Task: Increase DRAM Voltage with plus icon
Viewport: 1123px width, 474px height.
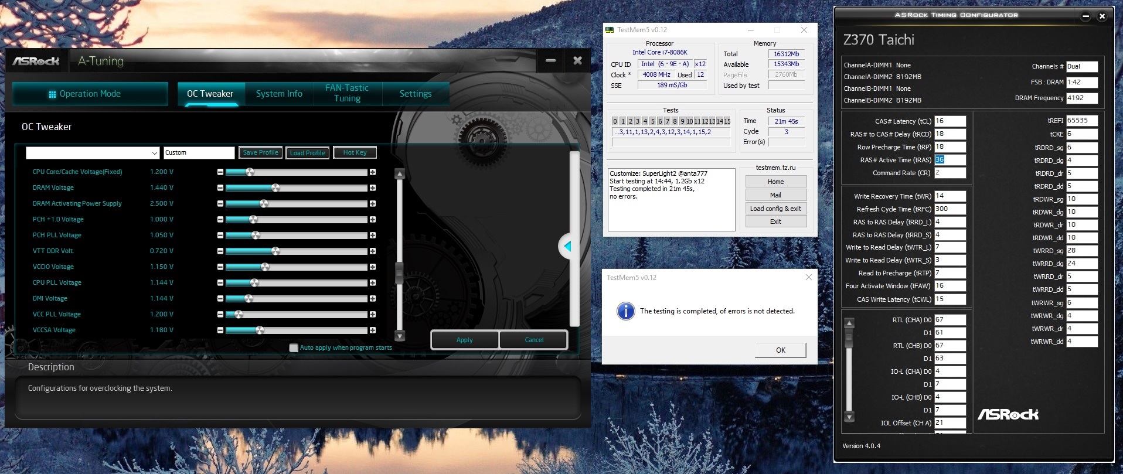Action: tap(373, 188)
